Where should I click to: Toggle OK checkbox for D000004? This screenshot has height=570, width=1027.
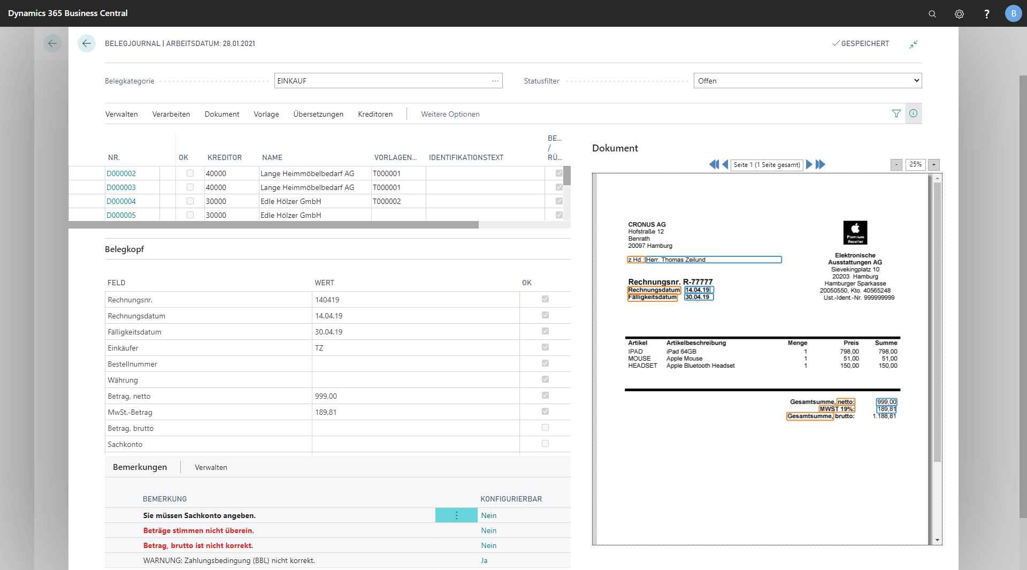click(190, 201)
